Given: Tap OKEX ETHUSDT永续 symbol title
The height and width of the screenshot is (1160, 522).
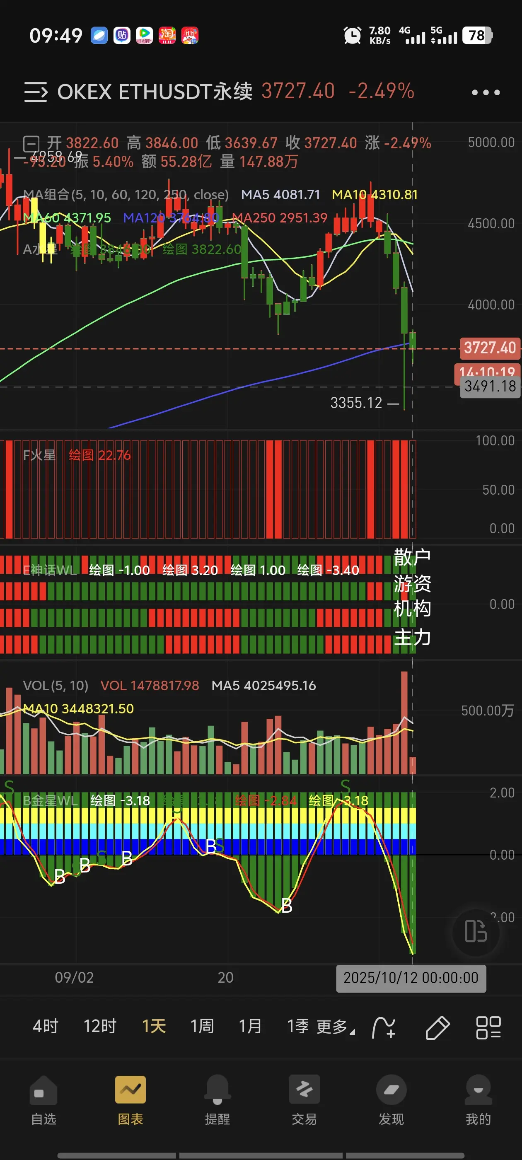Looking at the screenshot, I should (x=155, y=92).
